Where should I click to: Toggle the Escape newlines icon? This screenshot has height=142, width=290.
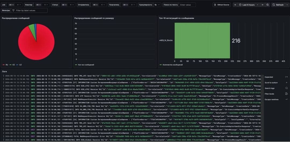[x=287, y=99]
